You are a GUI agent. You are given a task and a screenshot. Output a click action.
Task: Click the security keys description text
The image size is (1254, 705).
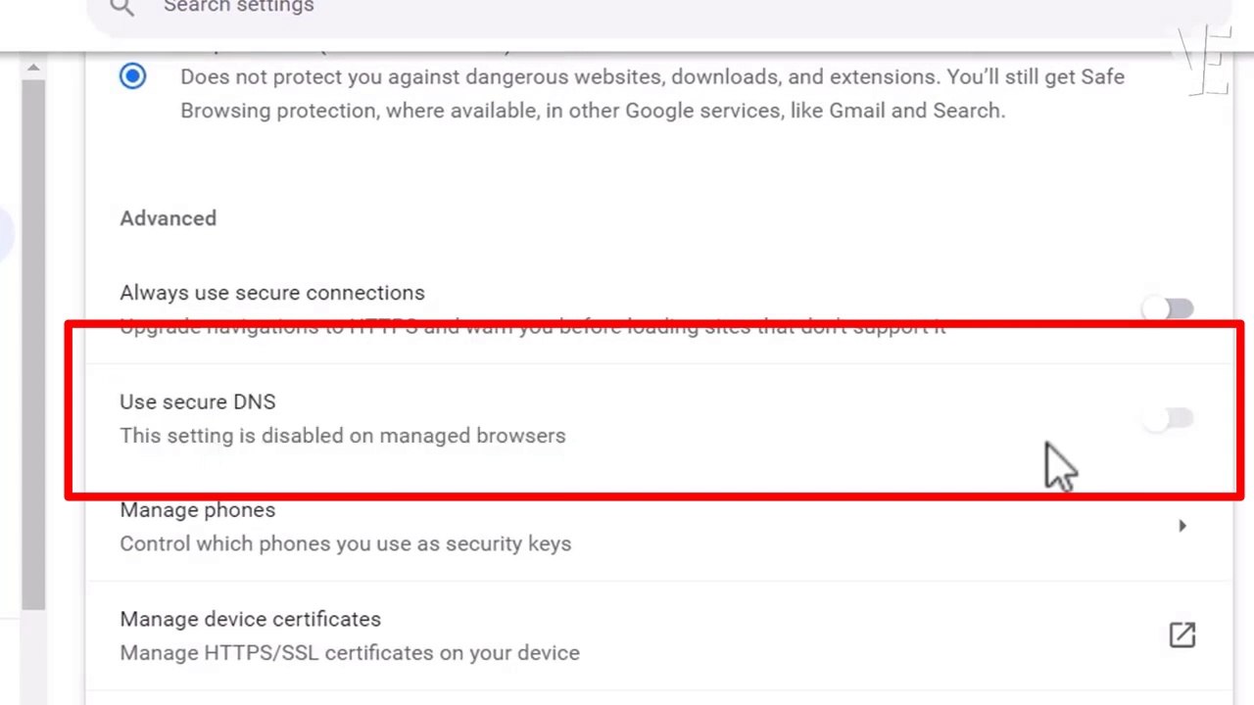pos(345,543)
